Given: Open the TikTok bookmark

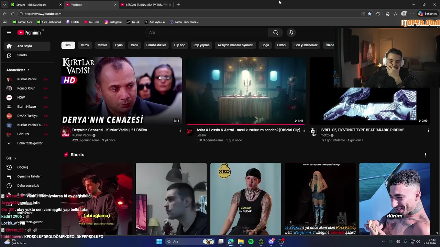Looking at the screenshot, I should pos(133,22).
